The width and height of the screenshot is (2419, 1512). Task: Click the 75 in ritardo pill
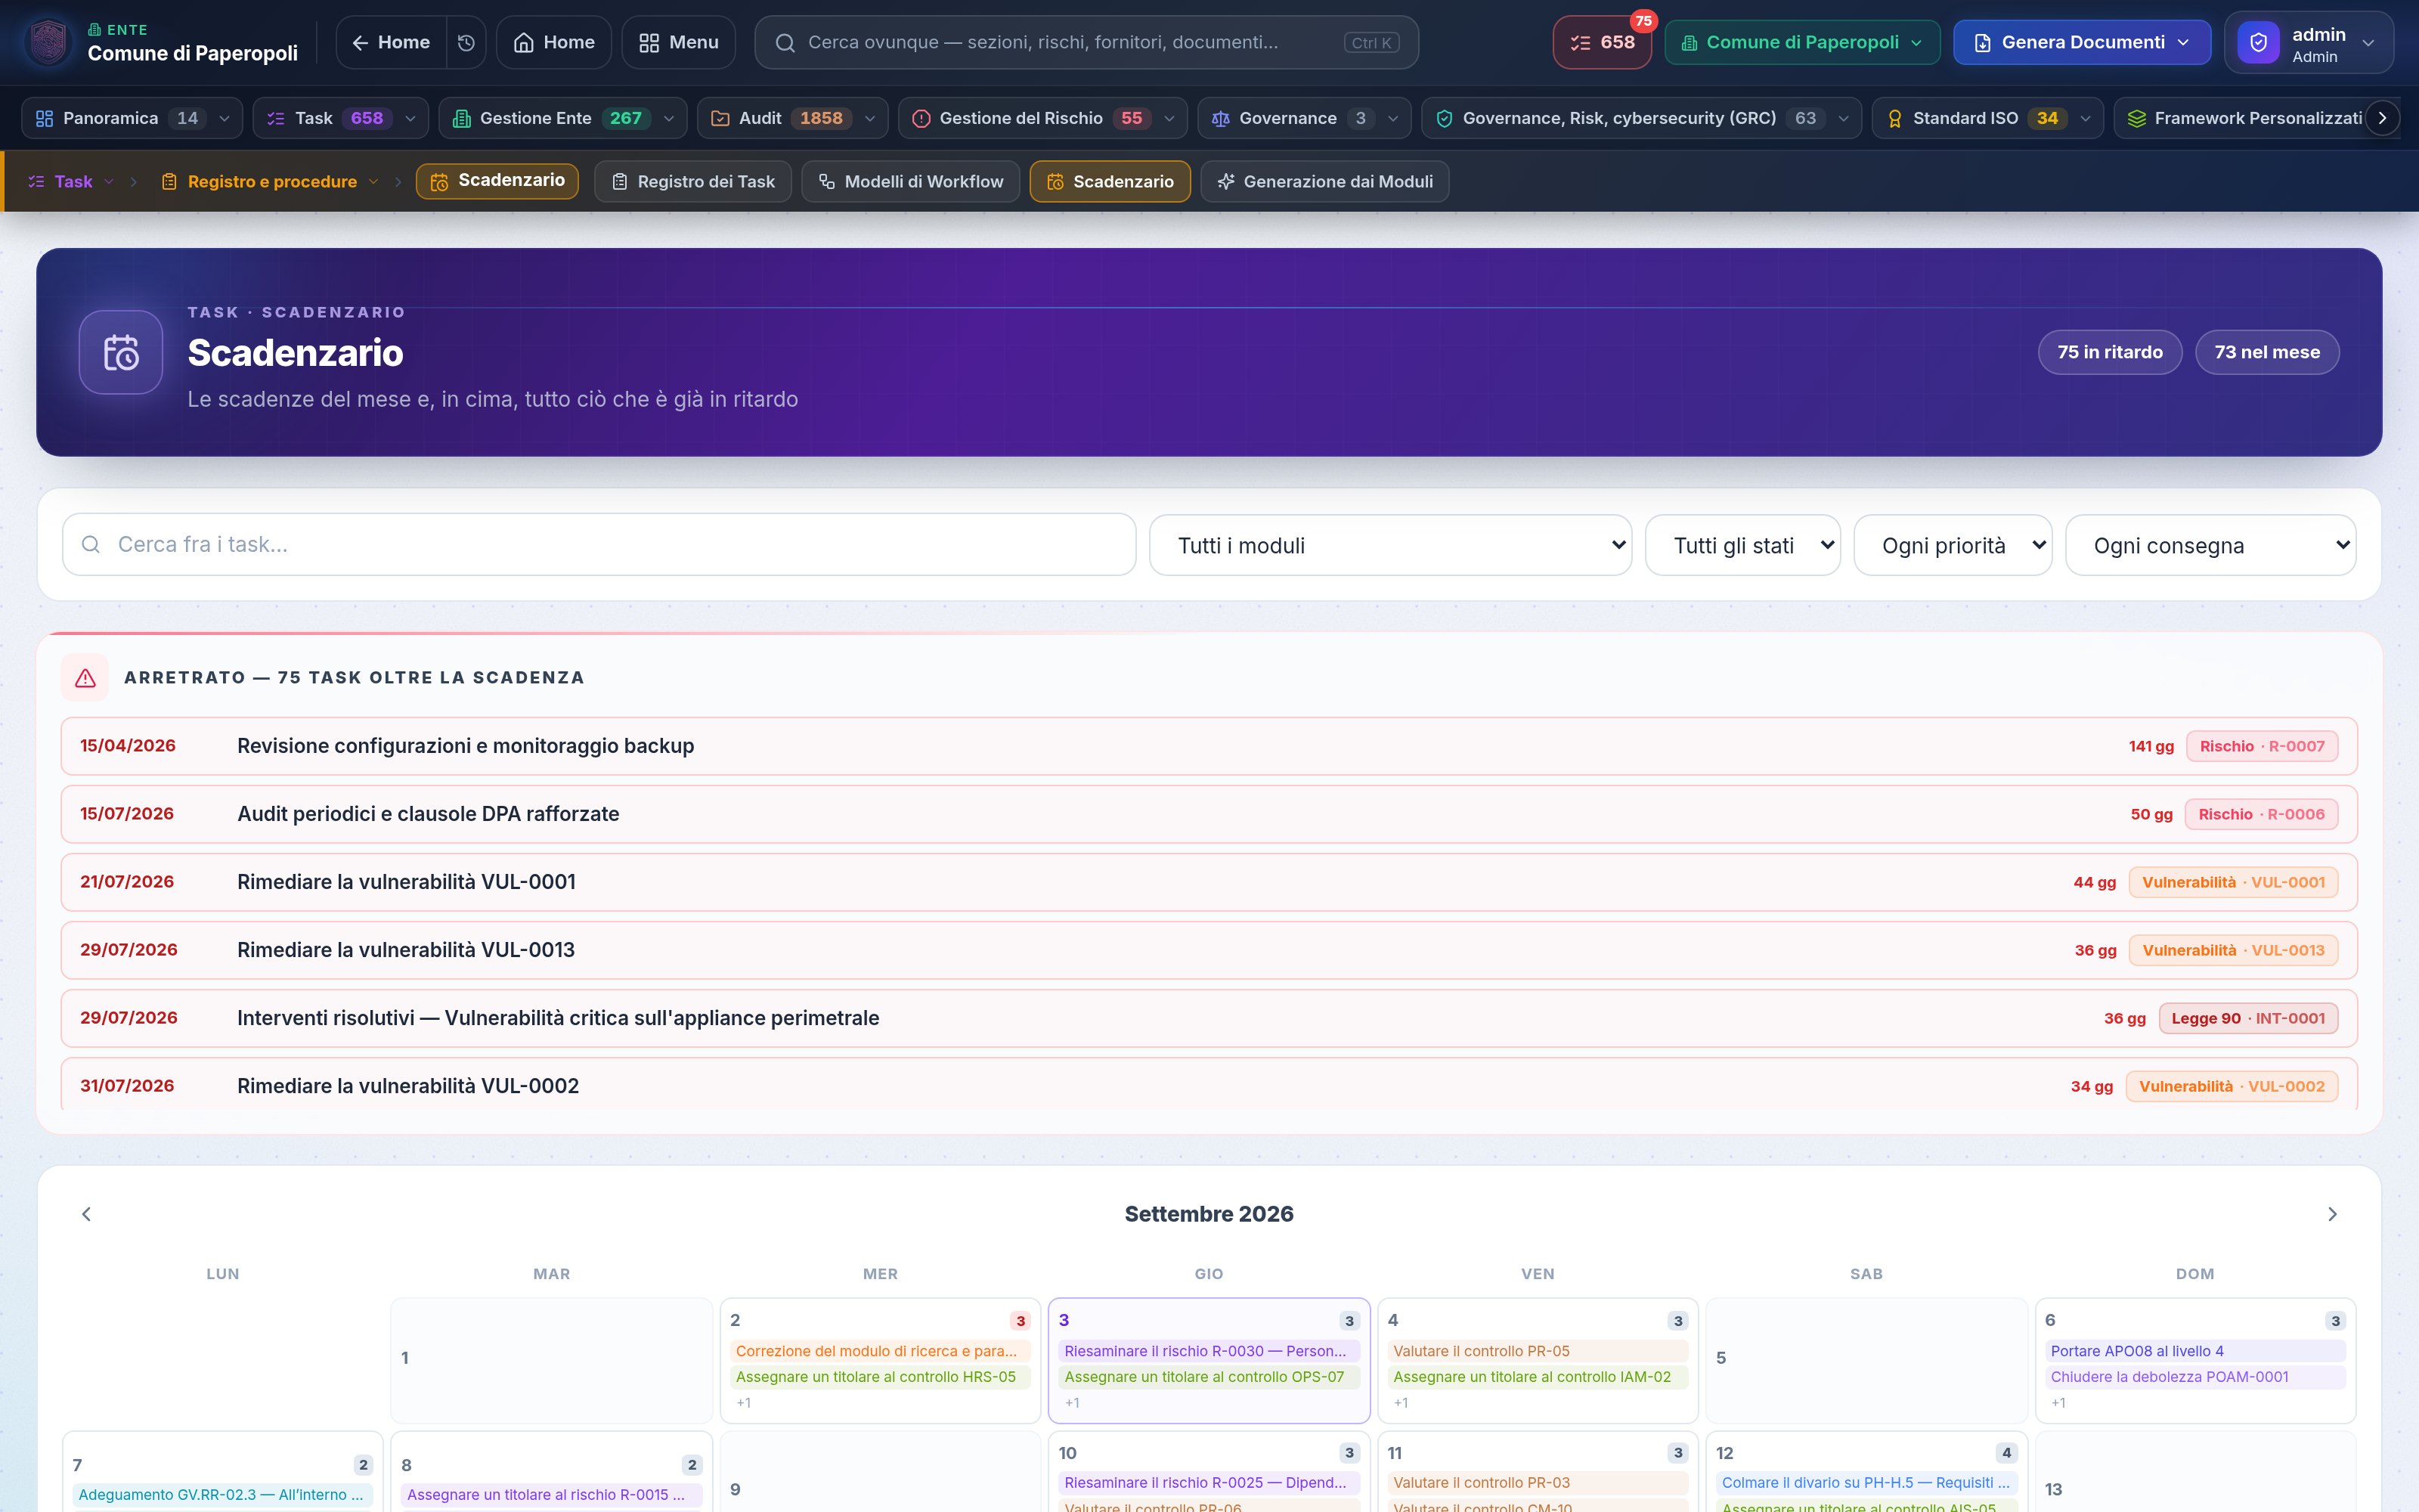point(2109,352)
